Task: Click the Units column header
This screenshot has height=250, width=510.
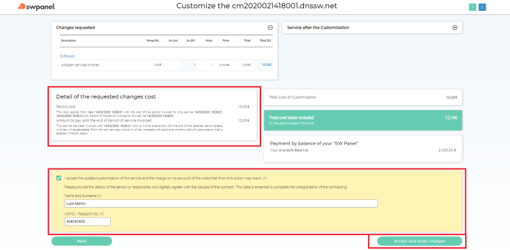Action: point(209,41)
